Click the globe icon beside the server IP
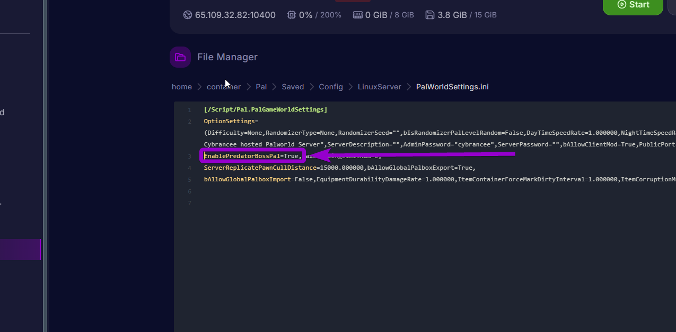Image resolution: width=676 pixels, height=332 pixels. pos(187,15)
